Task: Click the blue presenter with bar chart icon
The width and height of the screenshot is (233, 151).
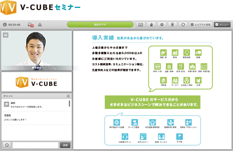Action: tap(189, 123)
